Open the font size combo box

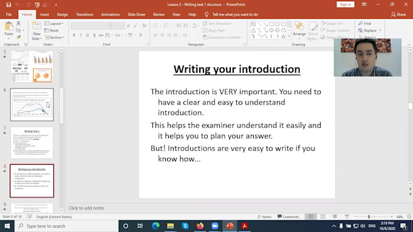point(117,26)
